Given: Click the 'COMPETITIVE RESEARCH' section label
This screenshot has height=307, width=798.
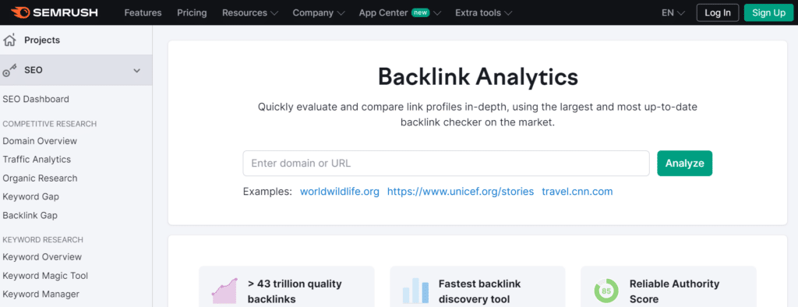Looking at the screenshot, I should 49,124.
